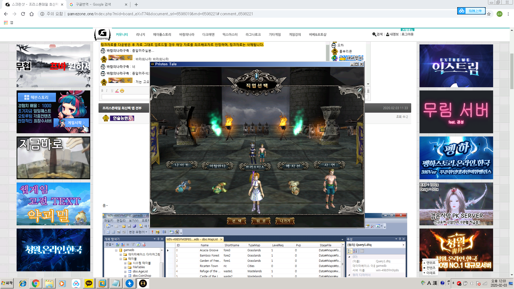The height and width of the screenshot is (289, 514).
Task: Switch to the 구글번역 Google search tab
Action: point(98,5)
